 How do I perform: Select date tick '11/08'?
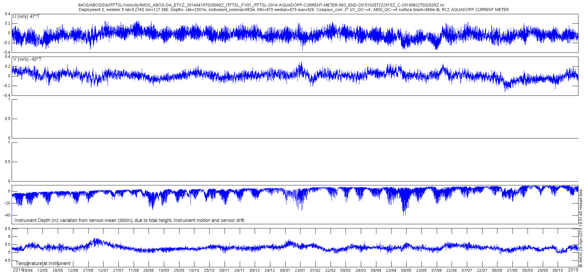click(134, 270)
